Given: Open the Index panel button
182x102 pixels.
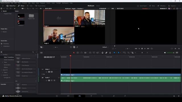Looking at the screenshot, I should point(30,6).
